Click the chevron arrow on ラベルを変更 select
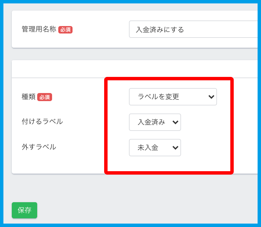The width and height of the screenshot is (261, 227). tap(211, 97)
